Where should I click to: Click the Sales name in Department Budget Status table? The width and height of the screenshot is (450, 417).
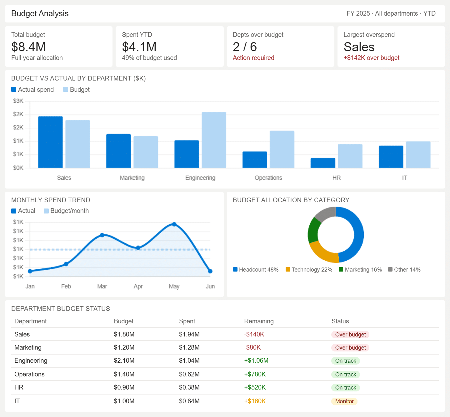point(22,334)
